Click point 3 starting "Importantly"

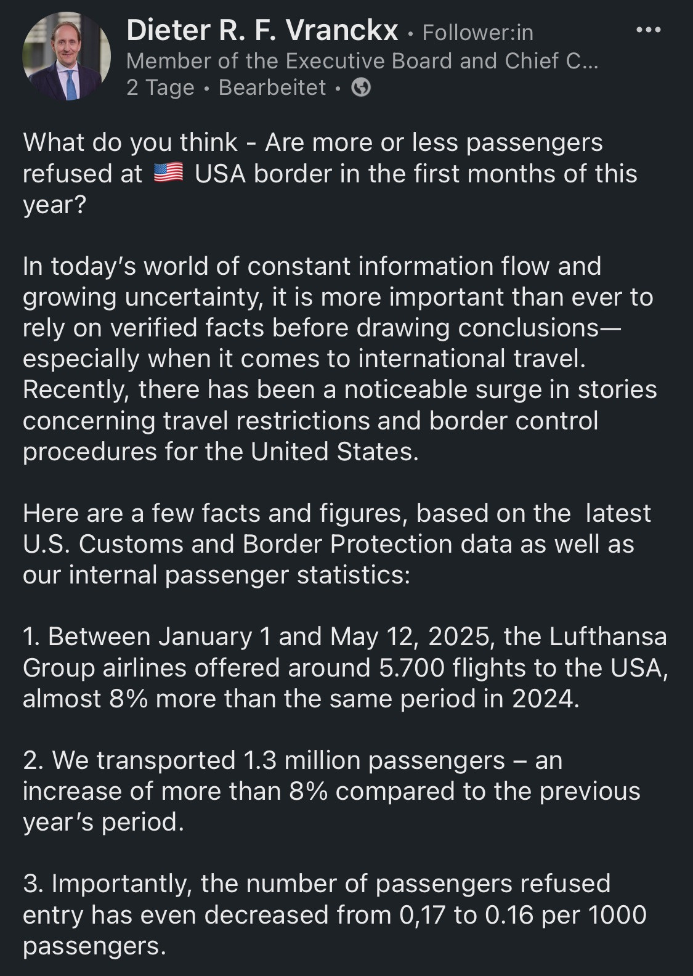pyautogui.click(x=334, y=914)
